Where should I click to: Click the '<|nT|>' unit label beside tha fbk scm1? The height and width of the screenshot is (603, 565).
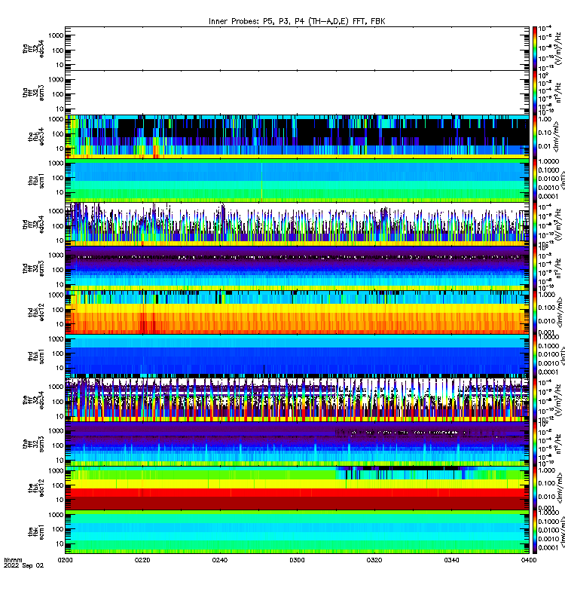tap(562, 180)
